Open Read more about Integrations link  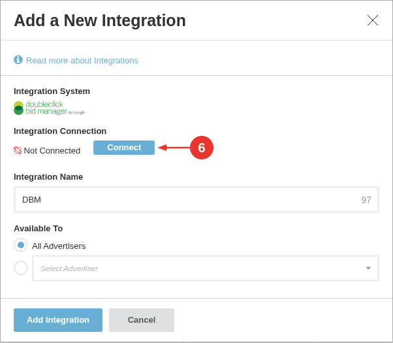click(x=82, y=61)
